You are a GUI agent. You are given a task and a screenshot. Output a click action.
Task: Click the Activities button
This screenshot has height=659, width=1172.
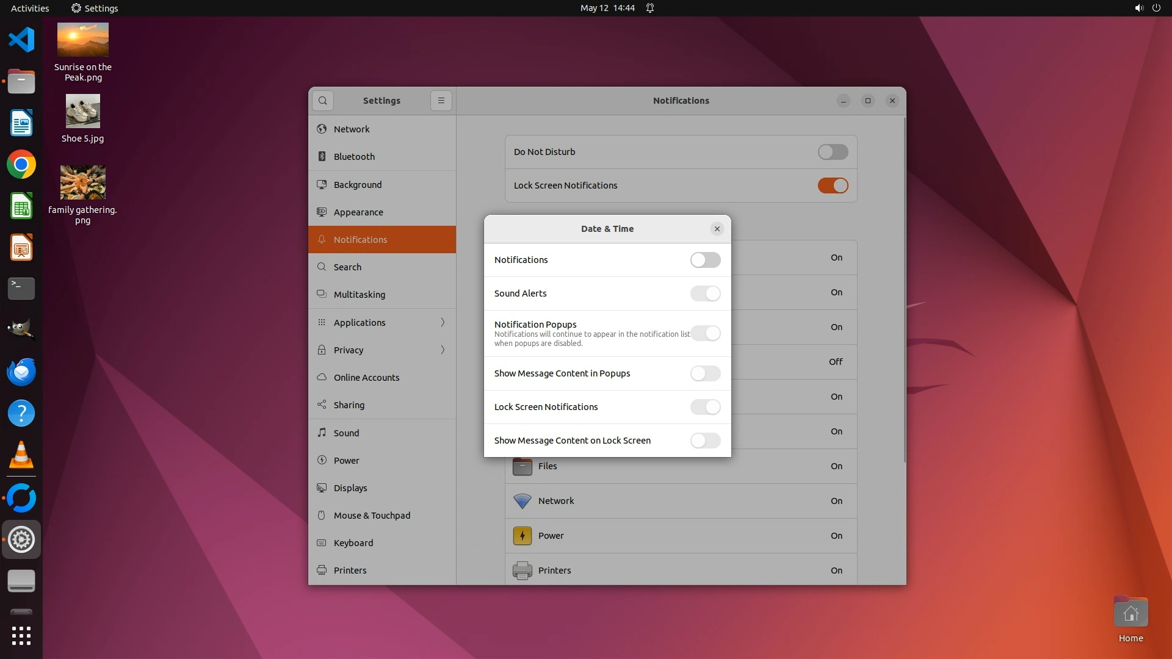(30, 8)
